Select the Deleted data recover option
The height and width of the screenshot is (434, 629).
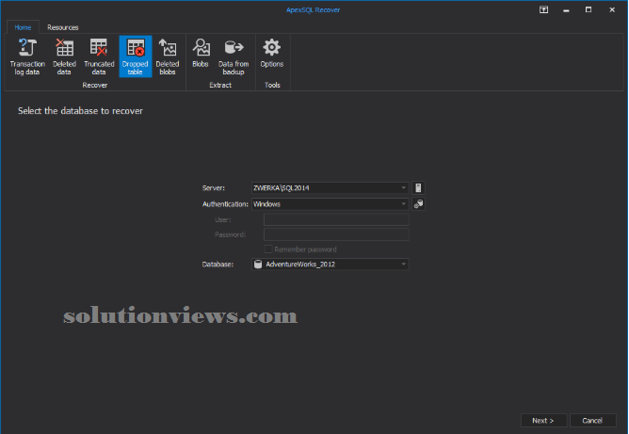[x=64, y=56]
